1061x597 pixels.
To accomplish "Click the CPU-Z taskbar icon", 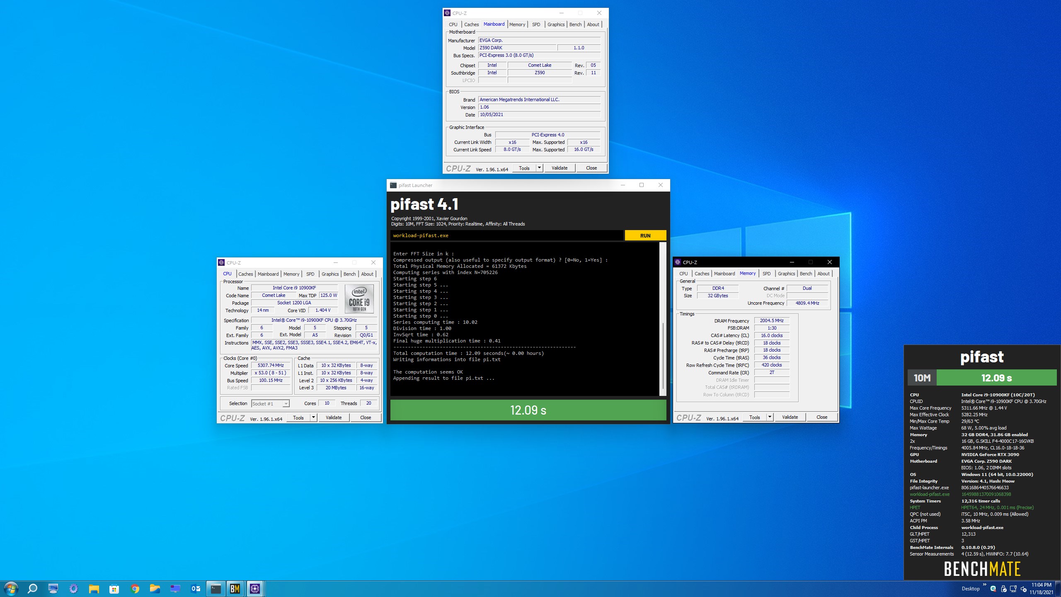I will [255, 589].
